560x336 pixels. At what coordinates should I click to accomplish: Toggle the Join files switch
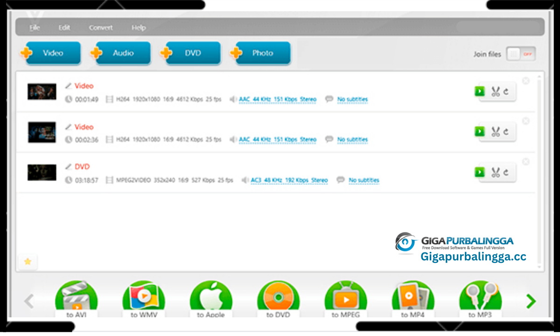(521, 54)
